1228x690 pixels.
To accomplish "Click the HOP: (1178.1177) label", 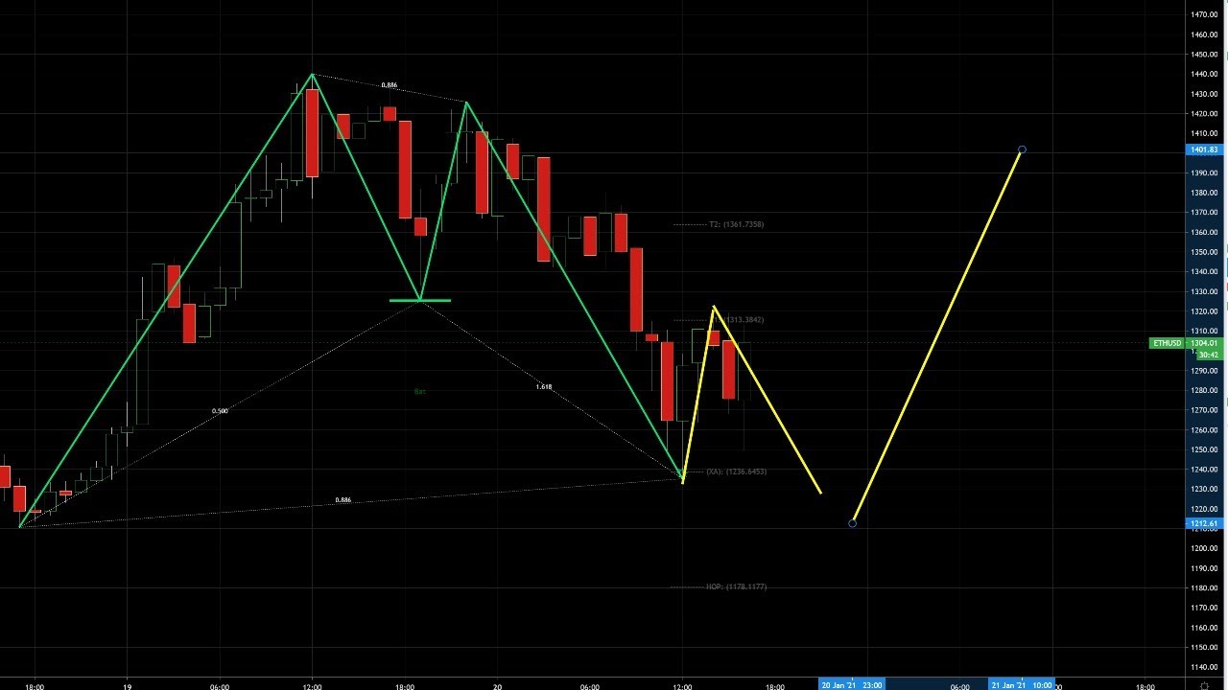I will click(x=736, y=586).
